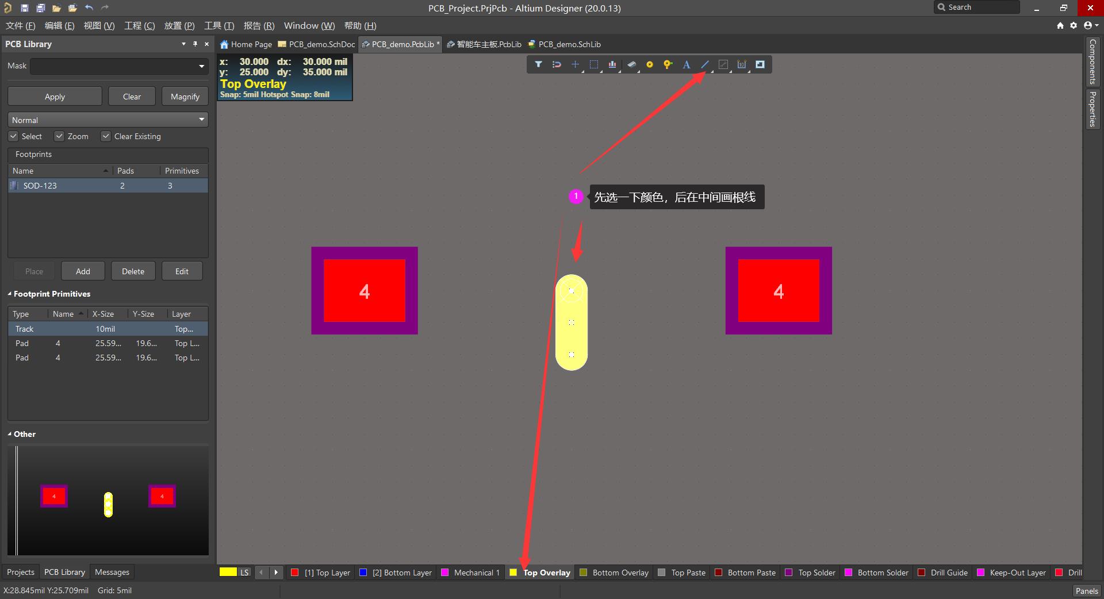1104x599 pixels.
Task: Open the Panels button
Action: tap(1086, 590)
